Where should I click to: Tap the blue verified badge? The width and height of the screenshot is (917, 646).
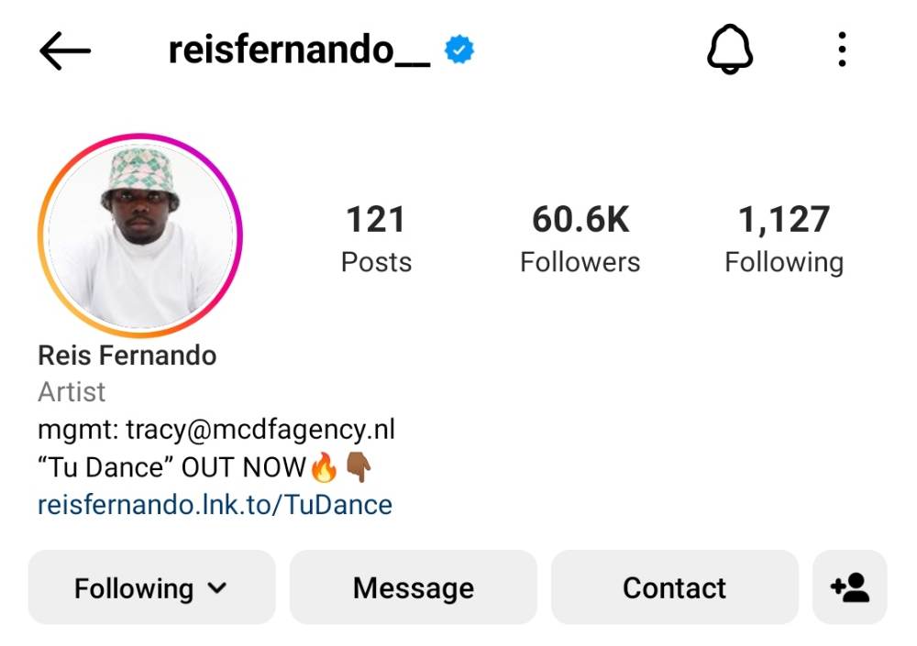coord(459,49)
